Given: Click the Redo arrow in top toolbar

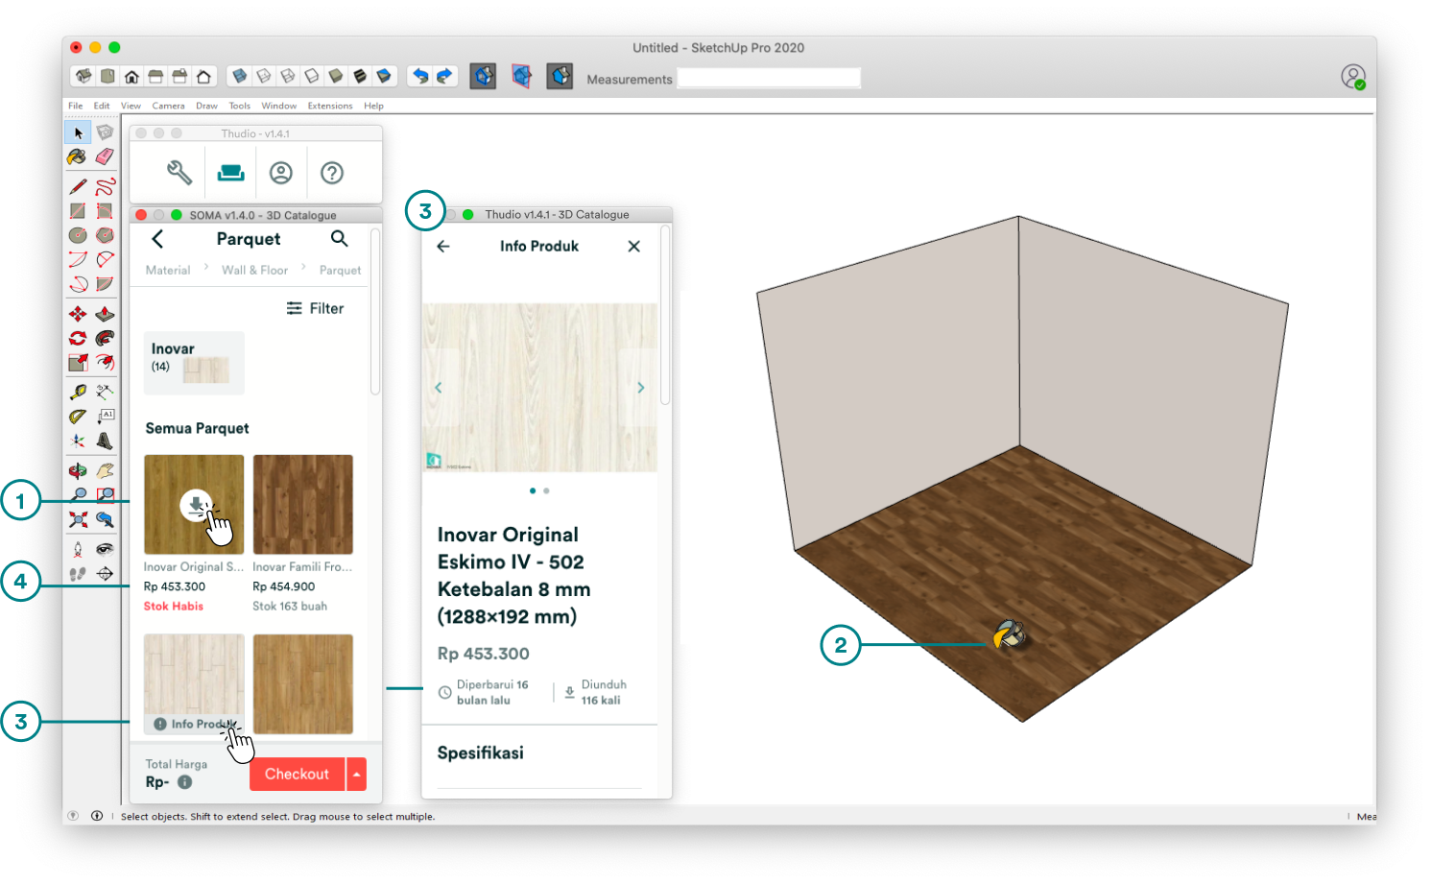Looking at the screenshot, I should pos(444,76).
